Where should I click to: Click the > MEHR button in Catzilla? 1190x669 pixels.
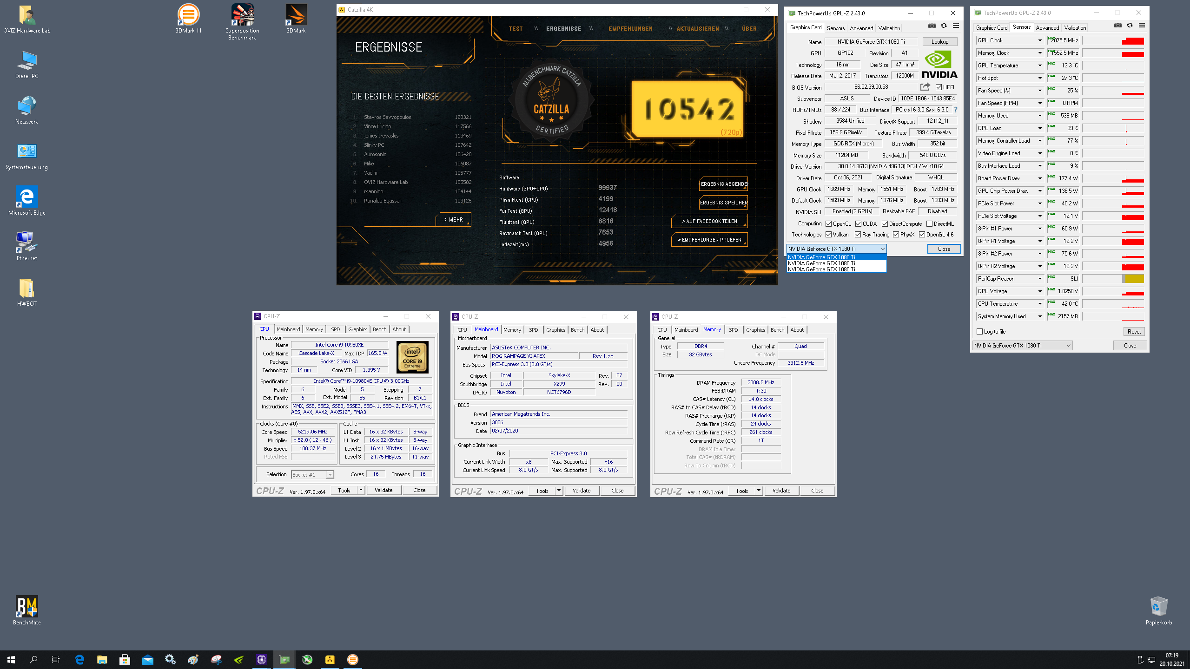[x=453, y=220]
